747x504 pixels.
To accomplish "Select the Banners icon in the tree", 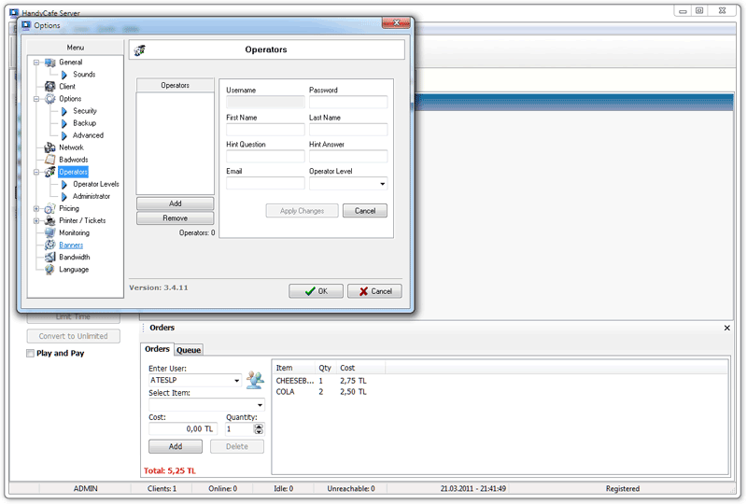I will pos(50,245).
